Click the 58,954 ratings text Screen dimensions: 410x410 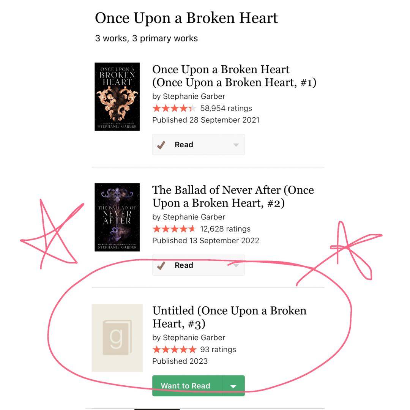point(226,108)
